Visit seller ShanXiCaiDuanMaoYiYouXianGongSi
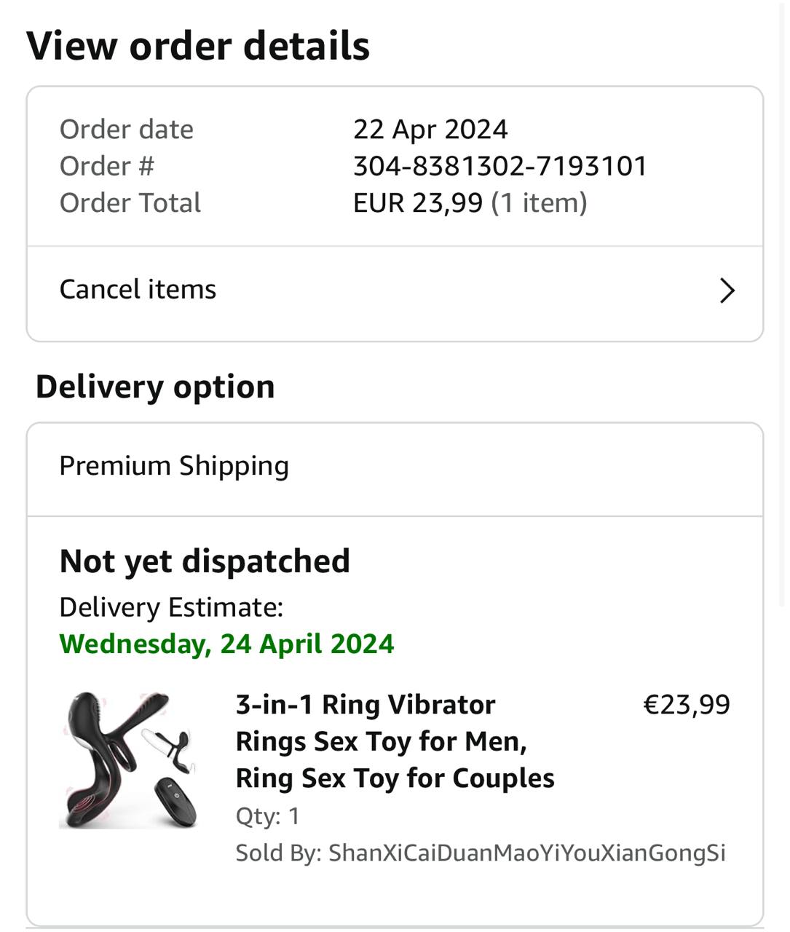Screen dimensions: 790x932 526,853
